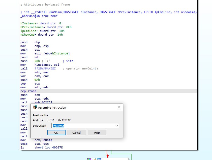The image size is (212, 160).
Task: Cancel the Assemble instruction dialog
Action: (x=77, y=133)
